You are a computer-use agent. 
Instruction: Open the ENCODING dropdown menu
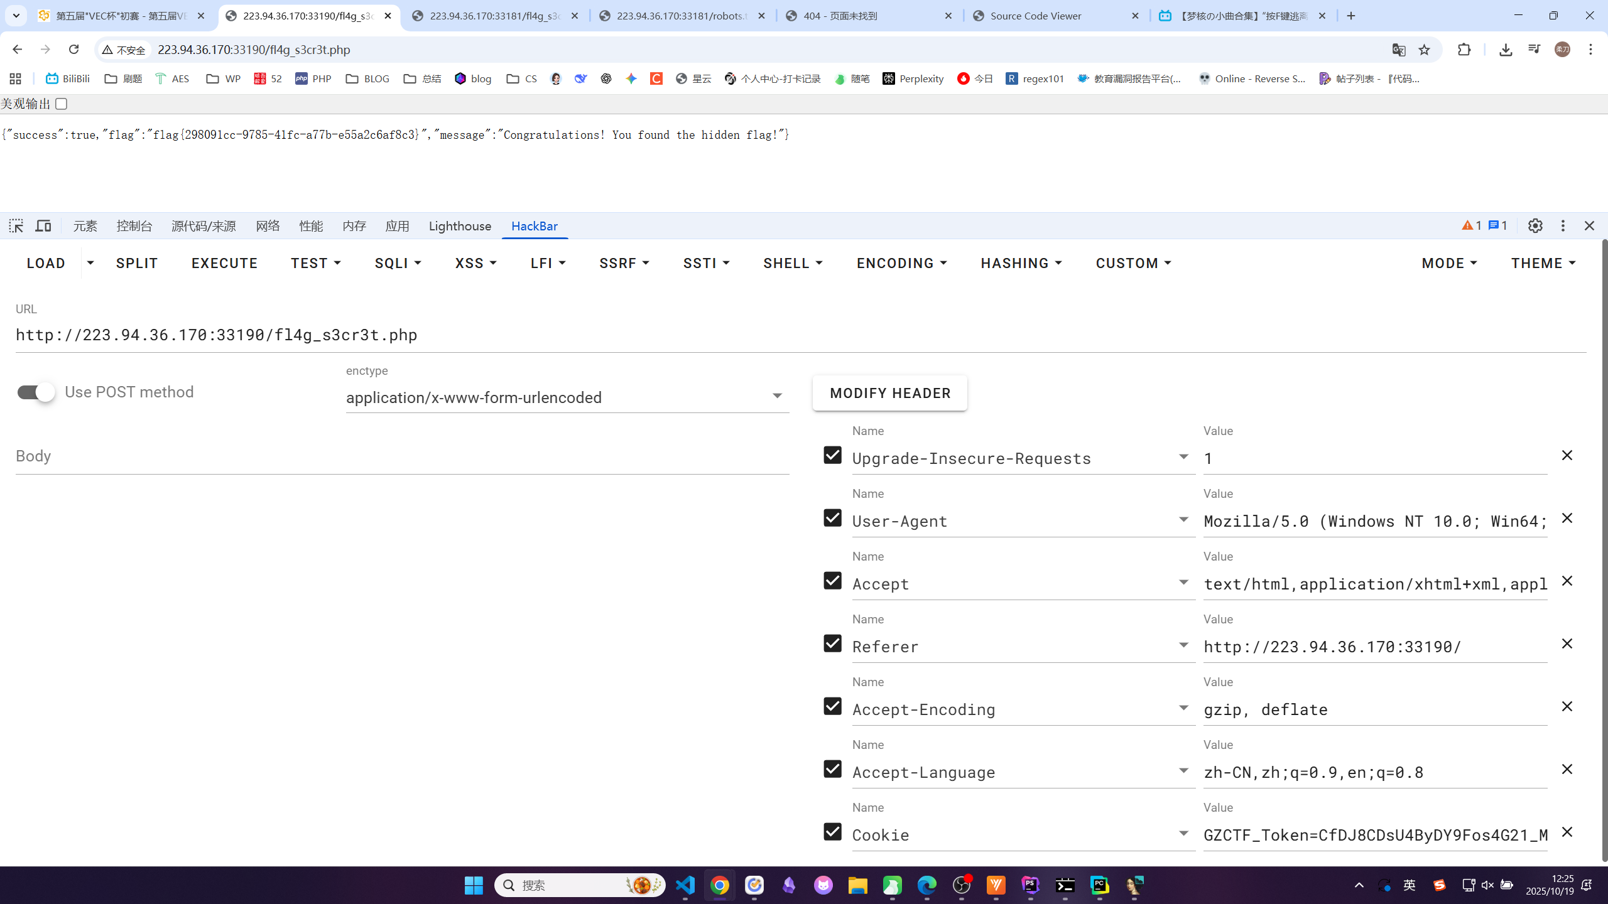[901, 264]
